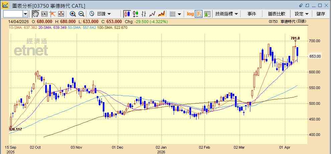Switch to line chart style
The width and height of the screenshot is (331, 154).
(x=152, y=14)
